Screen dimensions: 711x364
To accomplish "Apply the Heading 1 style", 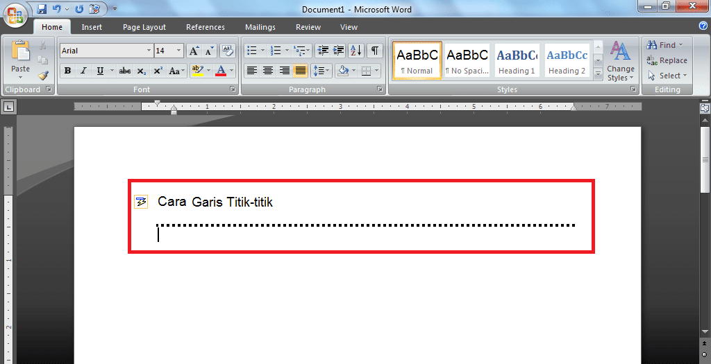I will click(x=517, y=61).
